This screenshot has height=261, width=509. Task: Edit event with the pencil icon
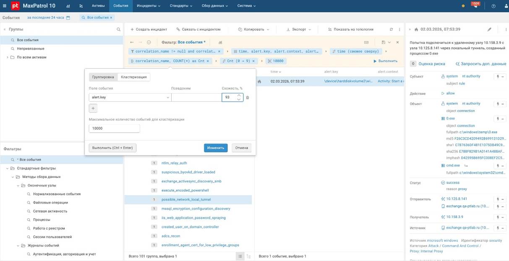click(489, 29)
